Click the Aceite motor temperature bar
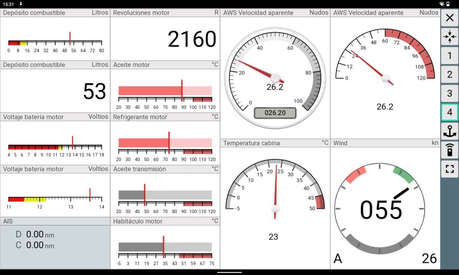The height and width of the screenshot is (275, 459). (165, 91)
